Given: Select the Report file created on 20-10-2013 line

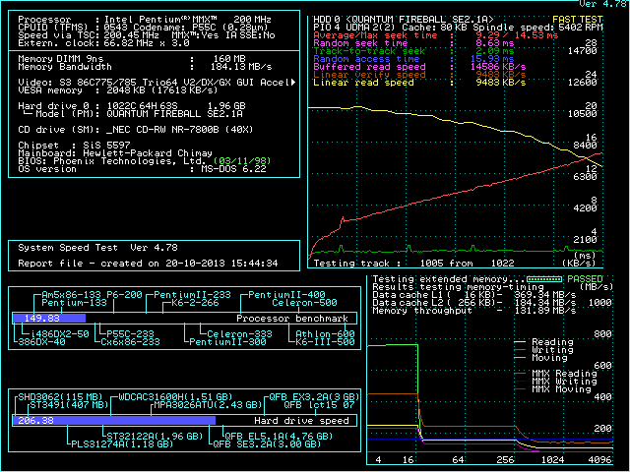Looking at the screenshot, I should tap(148, 264).
